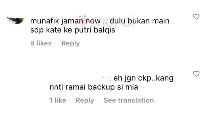The image size is (213, 117).
Task: Select the "nnti ramai backup si mia" text
Action: 94,87
